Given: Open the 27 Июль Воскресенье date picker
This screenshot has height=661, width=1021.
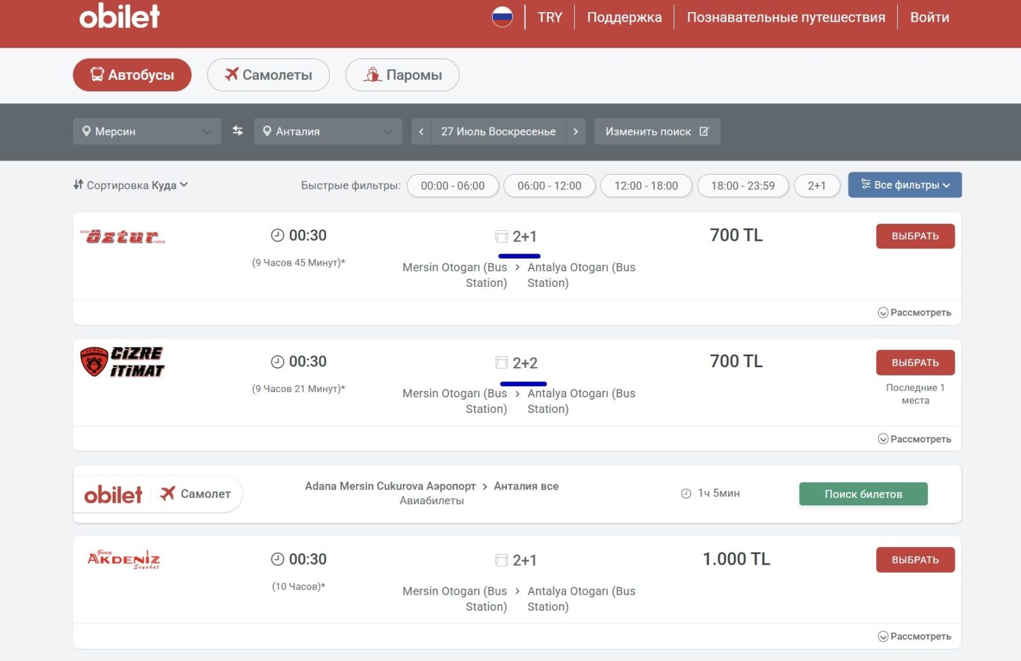Looking at the screenshot, I should tap(498, 131).
